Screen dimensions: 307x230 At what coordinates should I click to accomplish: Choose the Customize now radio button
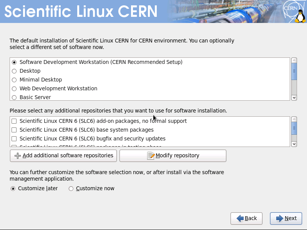(x=71, y=189)
